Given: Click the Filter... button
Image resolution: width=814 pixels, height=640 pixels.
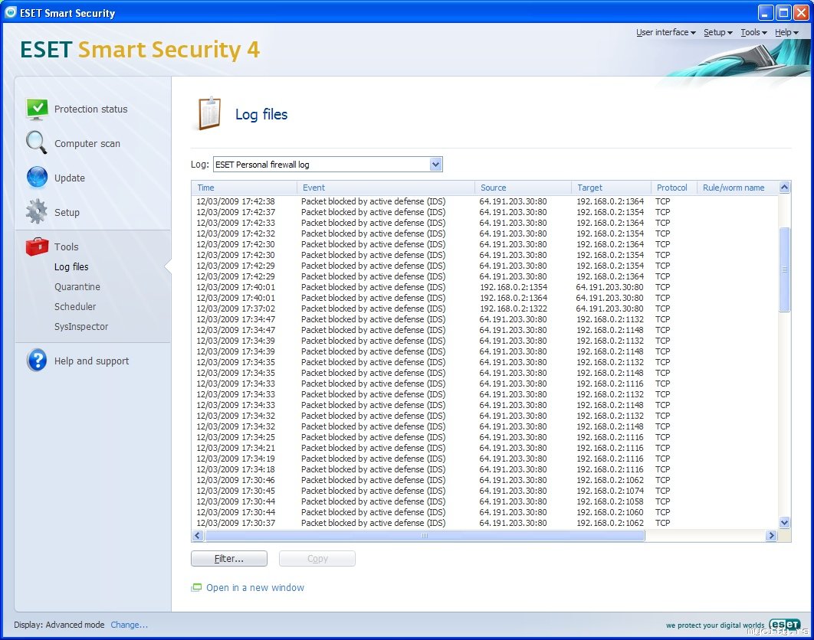Looking at the screenshot, I should pyautogui.click(x=229, y=559).
